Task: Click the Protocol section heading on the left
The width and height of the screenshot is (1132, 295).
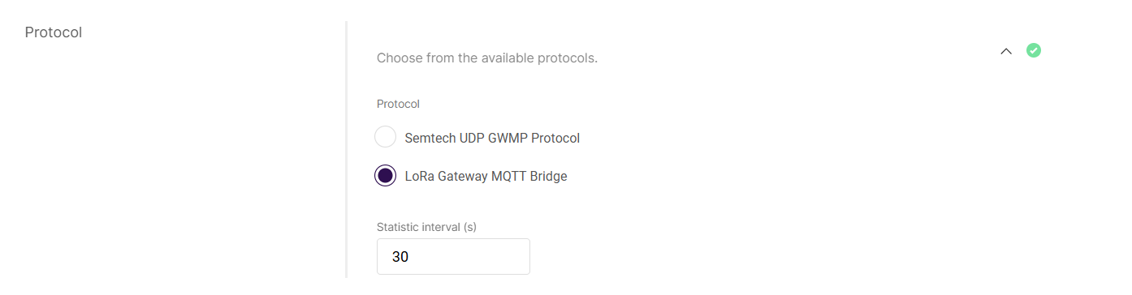Action: coord(54,32)
